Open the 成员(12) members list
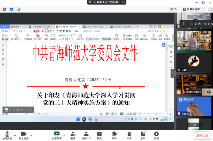This screenshot has height=141, width=213. [86, 136]
